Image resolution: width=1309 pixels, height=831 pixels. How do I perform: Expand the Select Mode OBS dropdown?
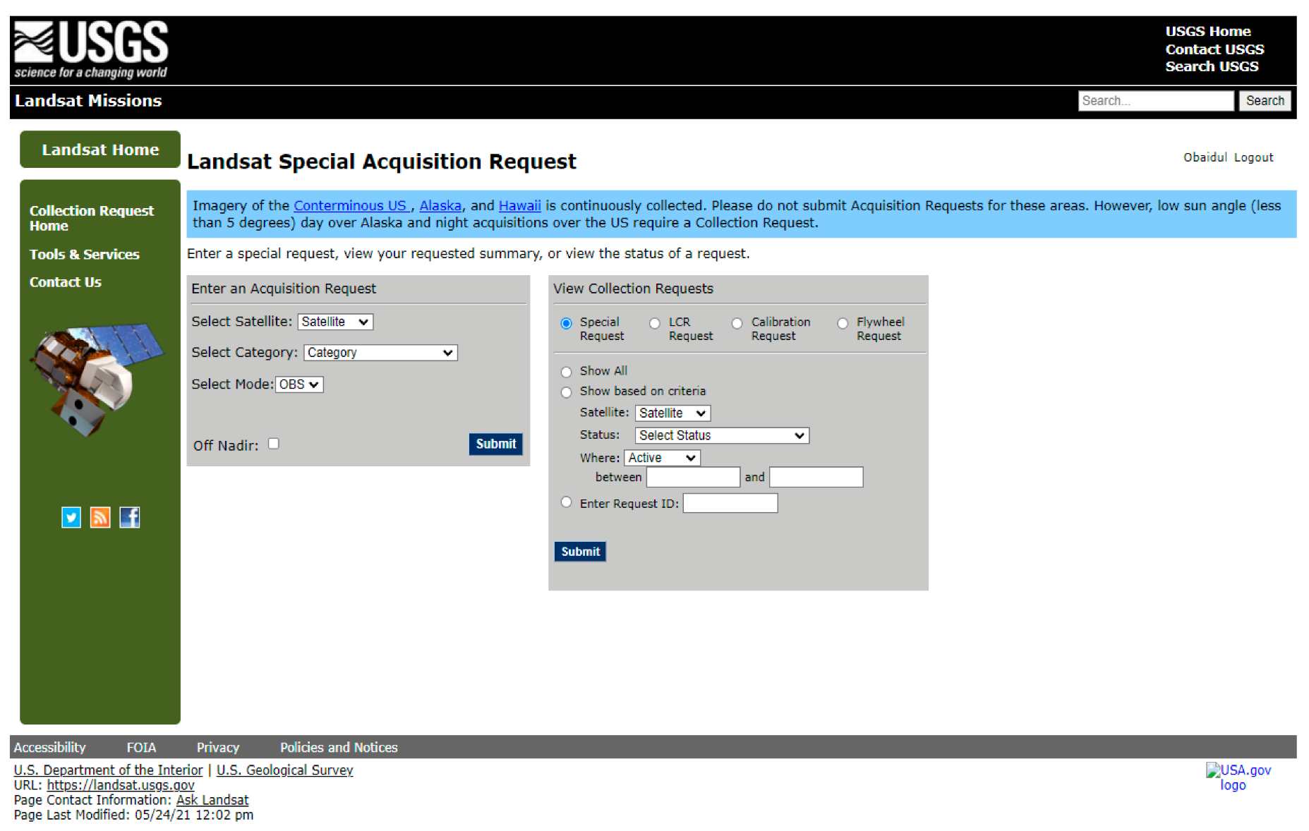point(299,384)
